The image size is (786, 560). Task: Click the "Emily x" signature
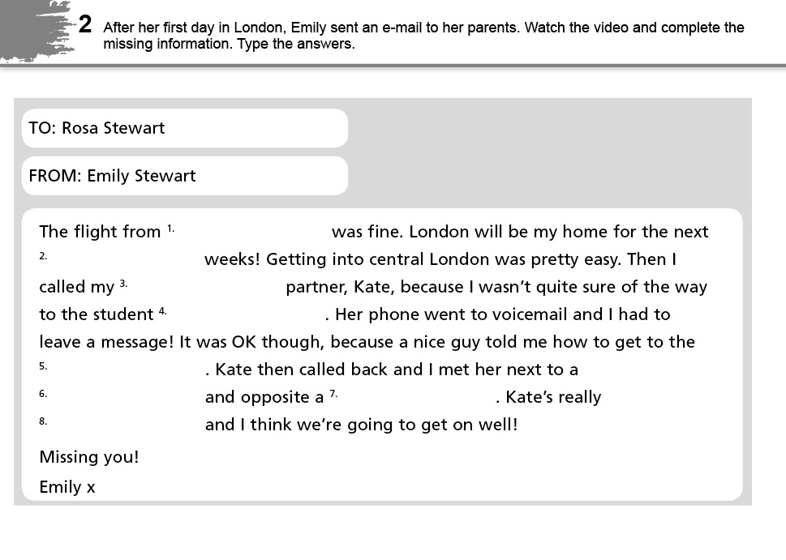[67, 487]
